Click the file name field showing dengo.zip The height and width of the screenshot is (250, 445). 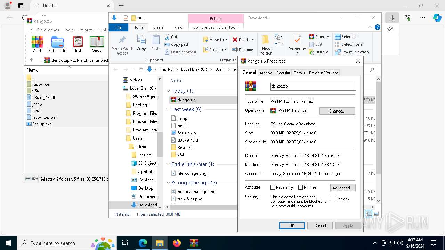pos(313,86)
